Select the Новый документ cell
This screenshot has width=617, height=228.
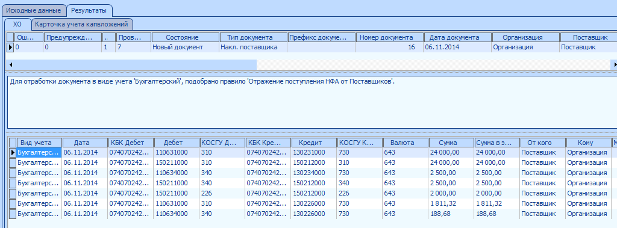click(x=184, y=47)
